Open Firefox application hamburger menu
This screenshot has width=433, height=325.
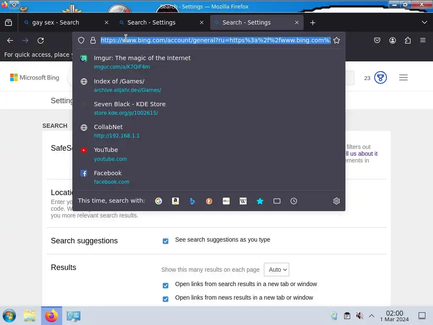(x=423, y=40)
